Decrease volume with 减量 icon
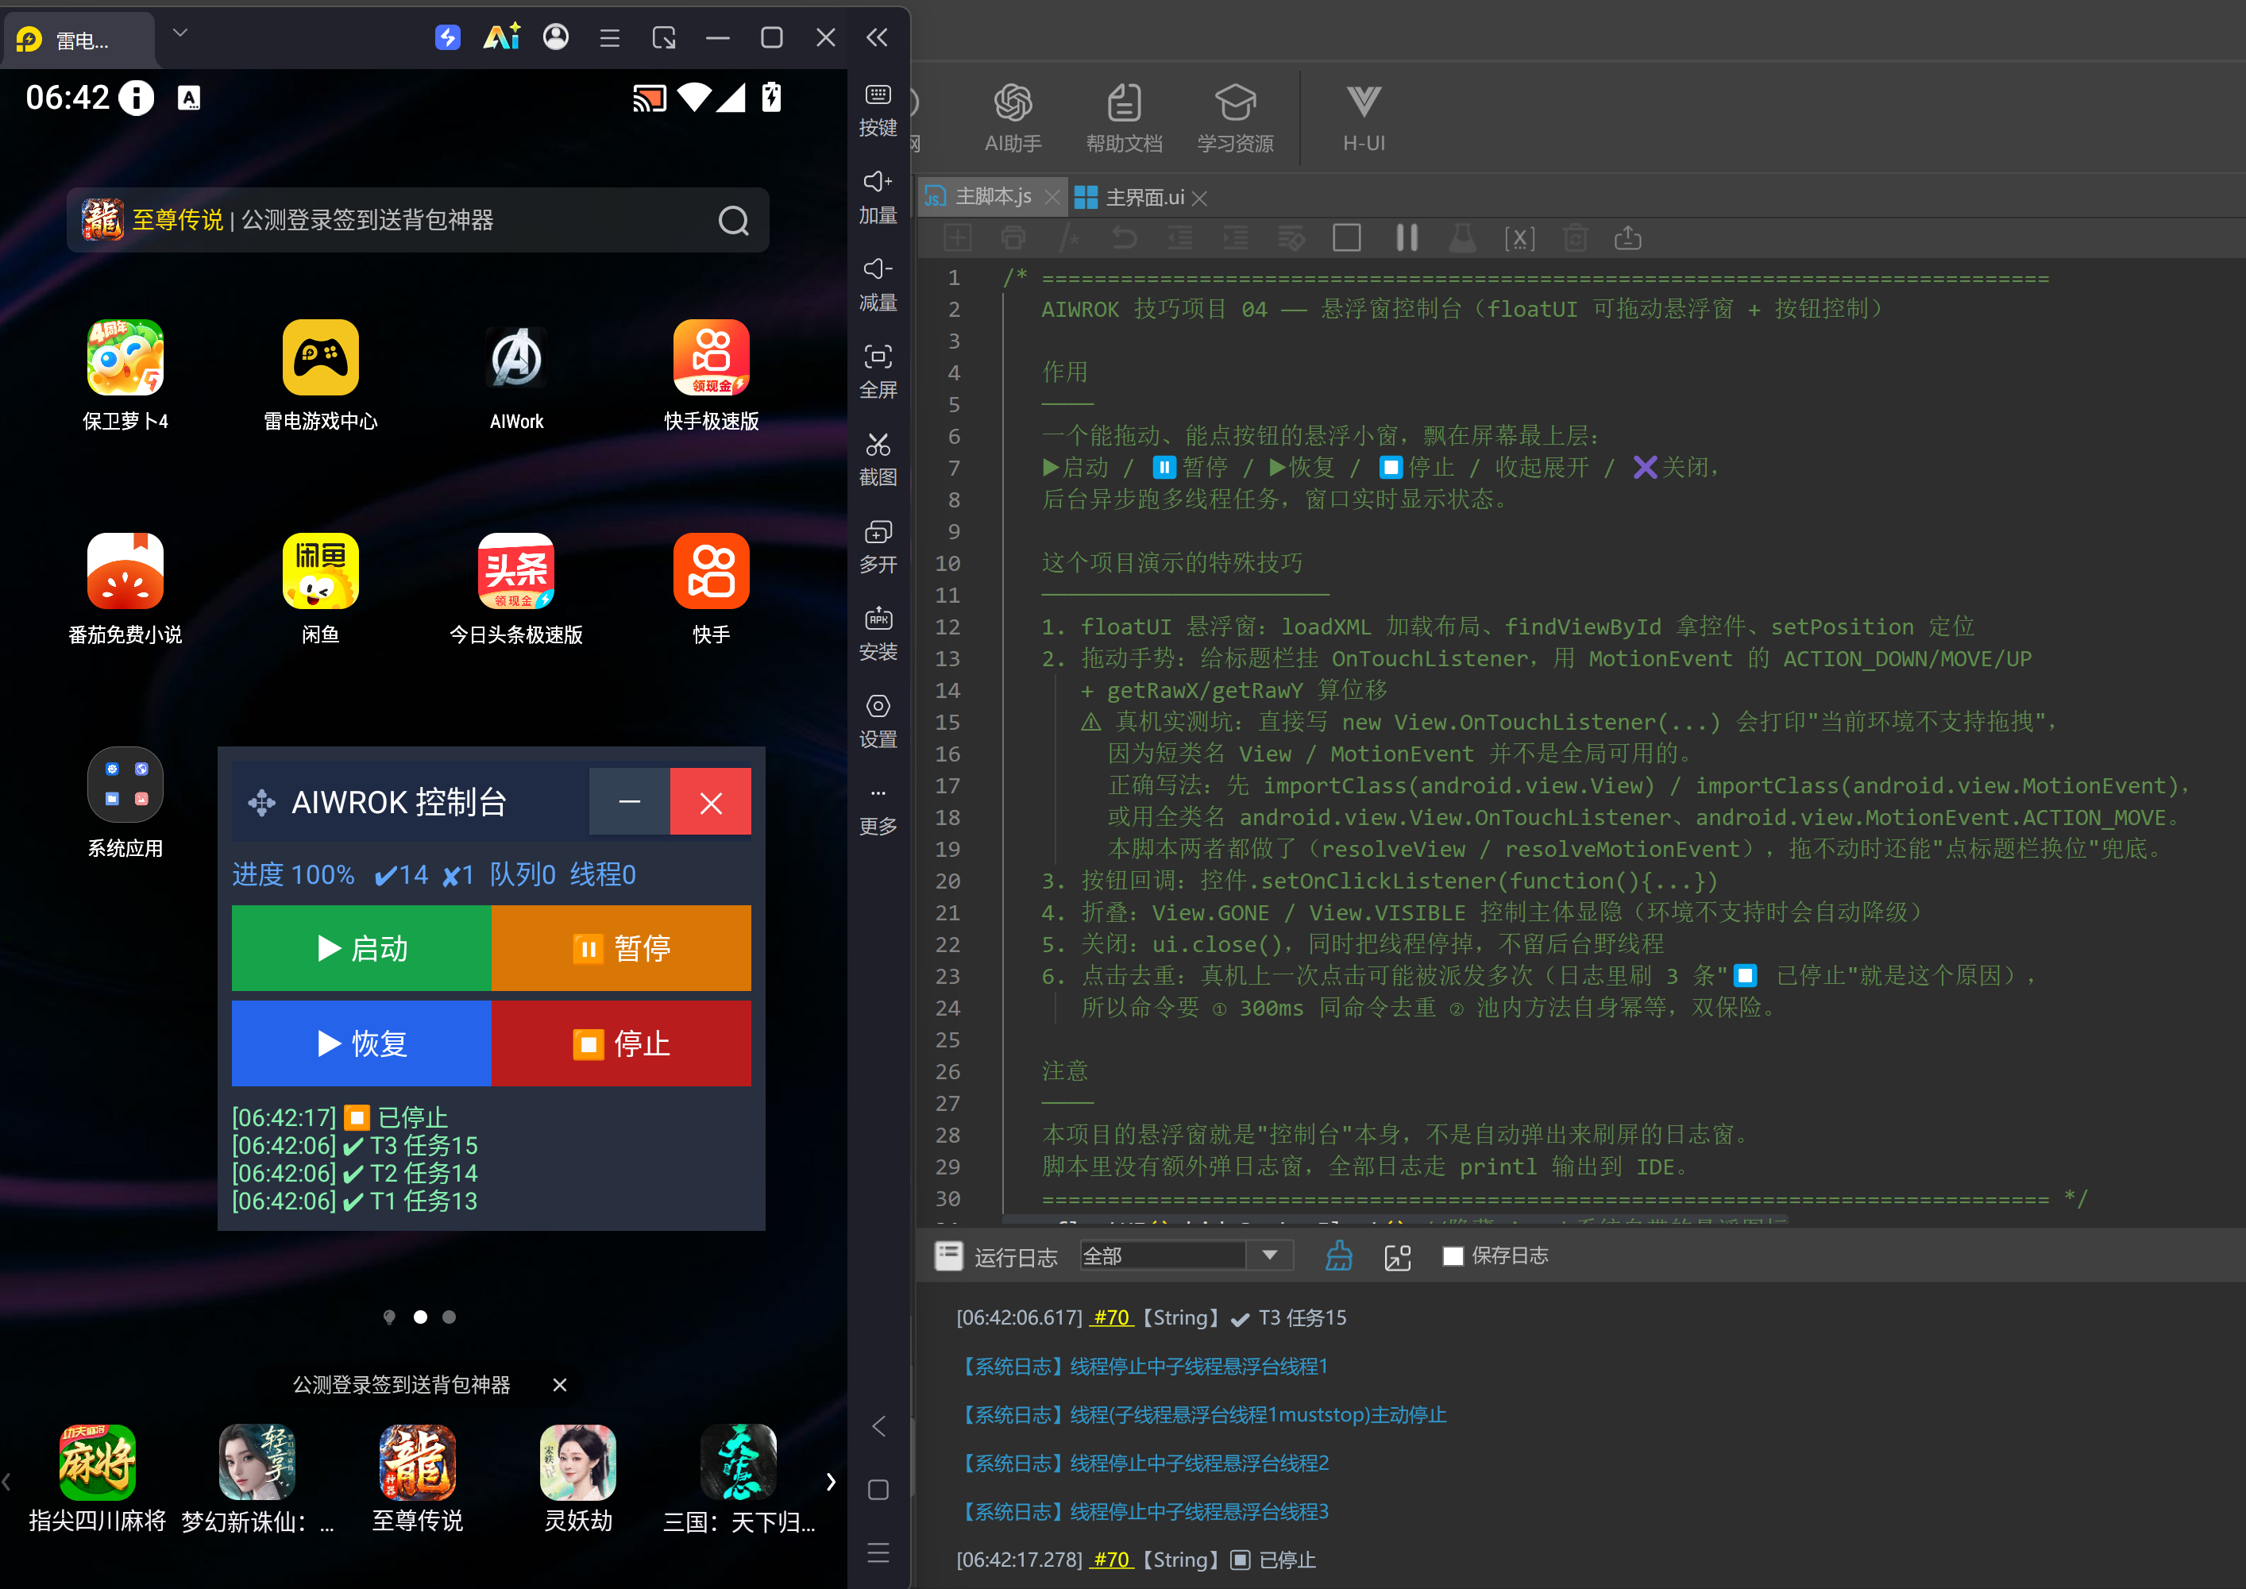This screenshot has height=1589, width=2246. pos(878,283)
